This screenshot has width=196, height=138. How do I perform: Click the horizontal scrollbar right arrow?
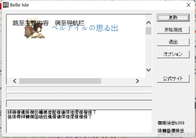coord(137,81)
